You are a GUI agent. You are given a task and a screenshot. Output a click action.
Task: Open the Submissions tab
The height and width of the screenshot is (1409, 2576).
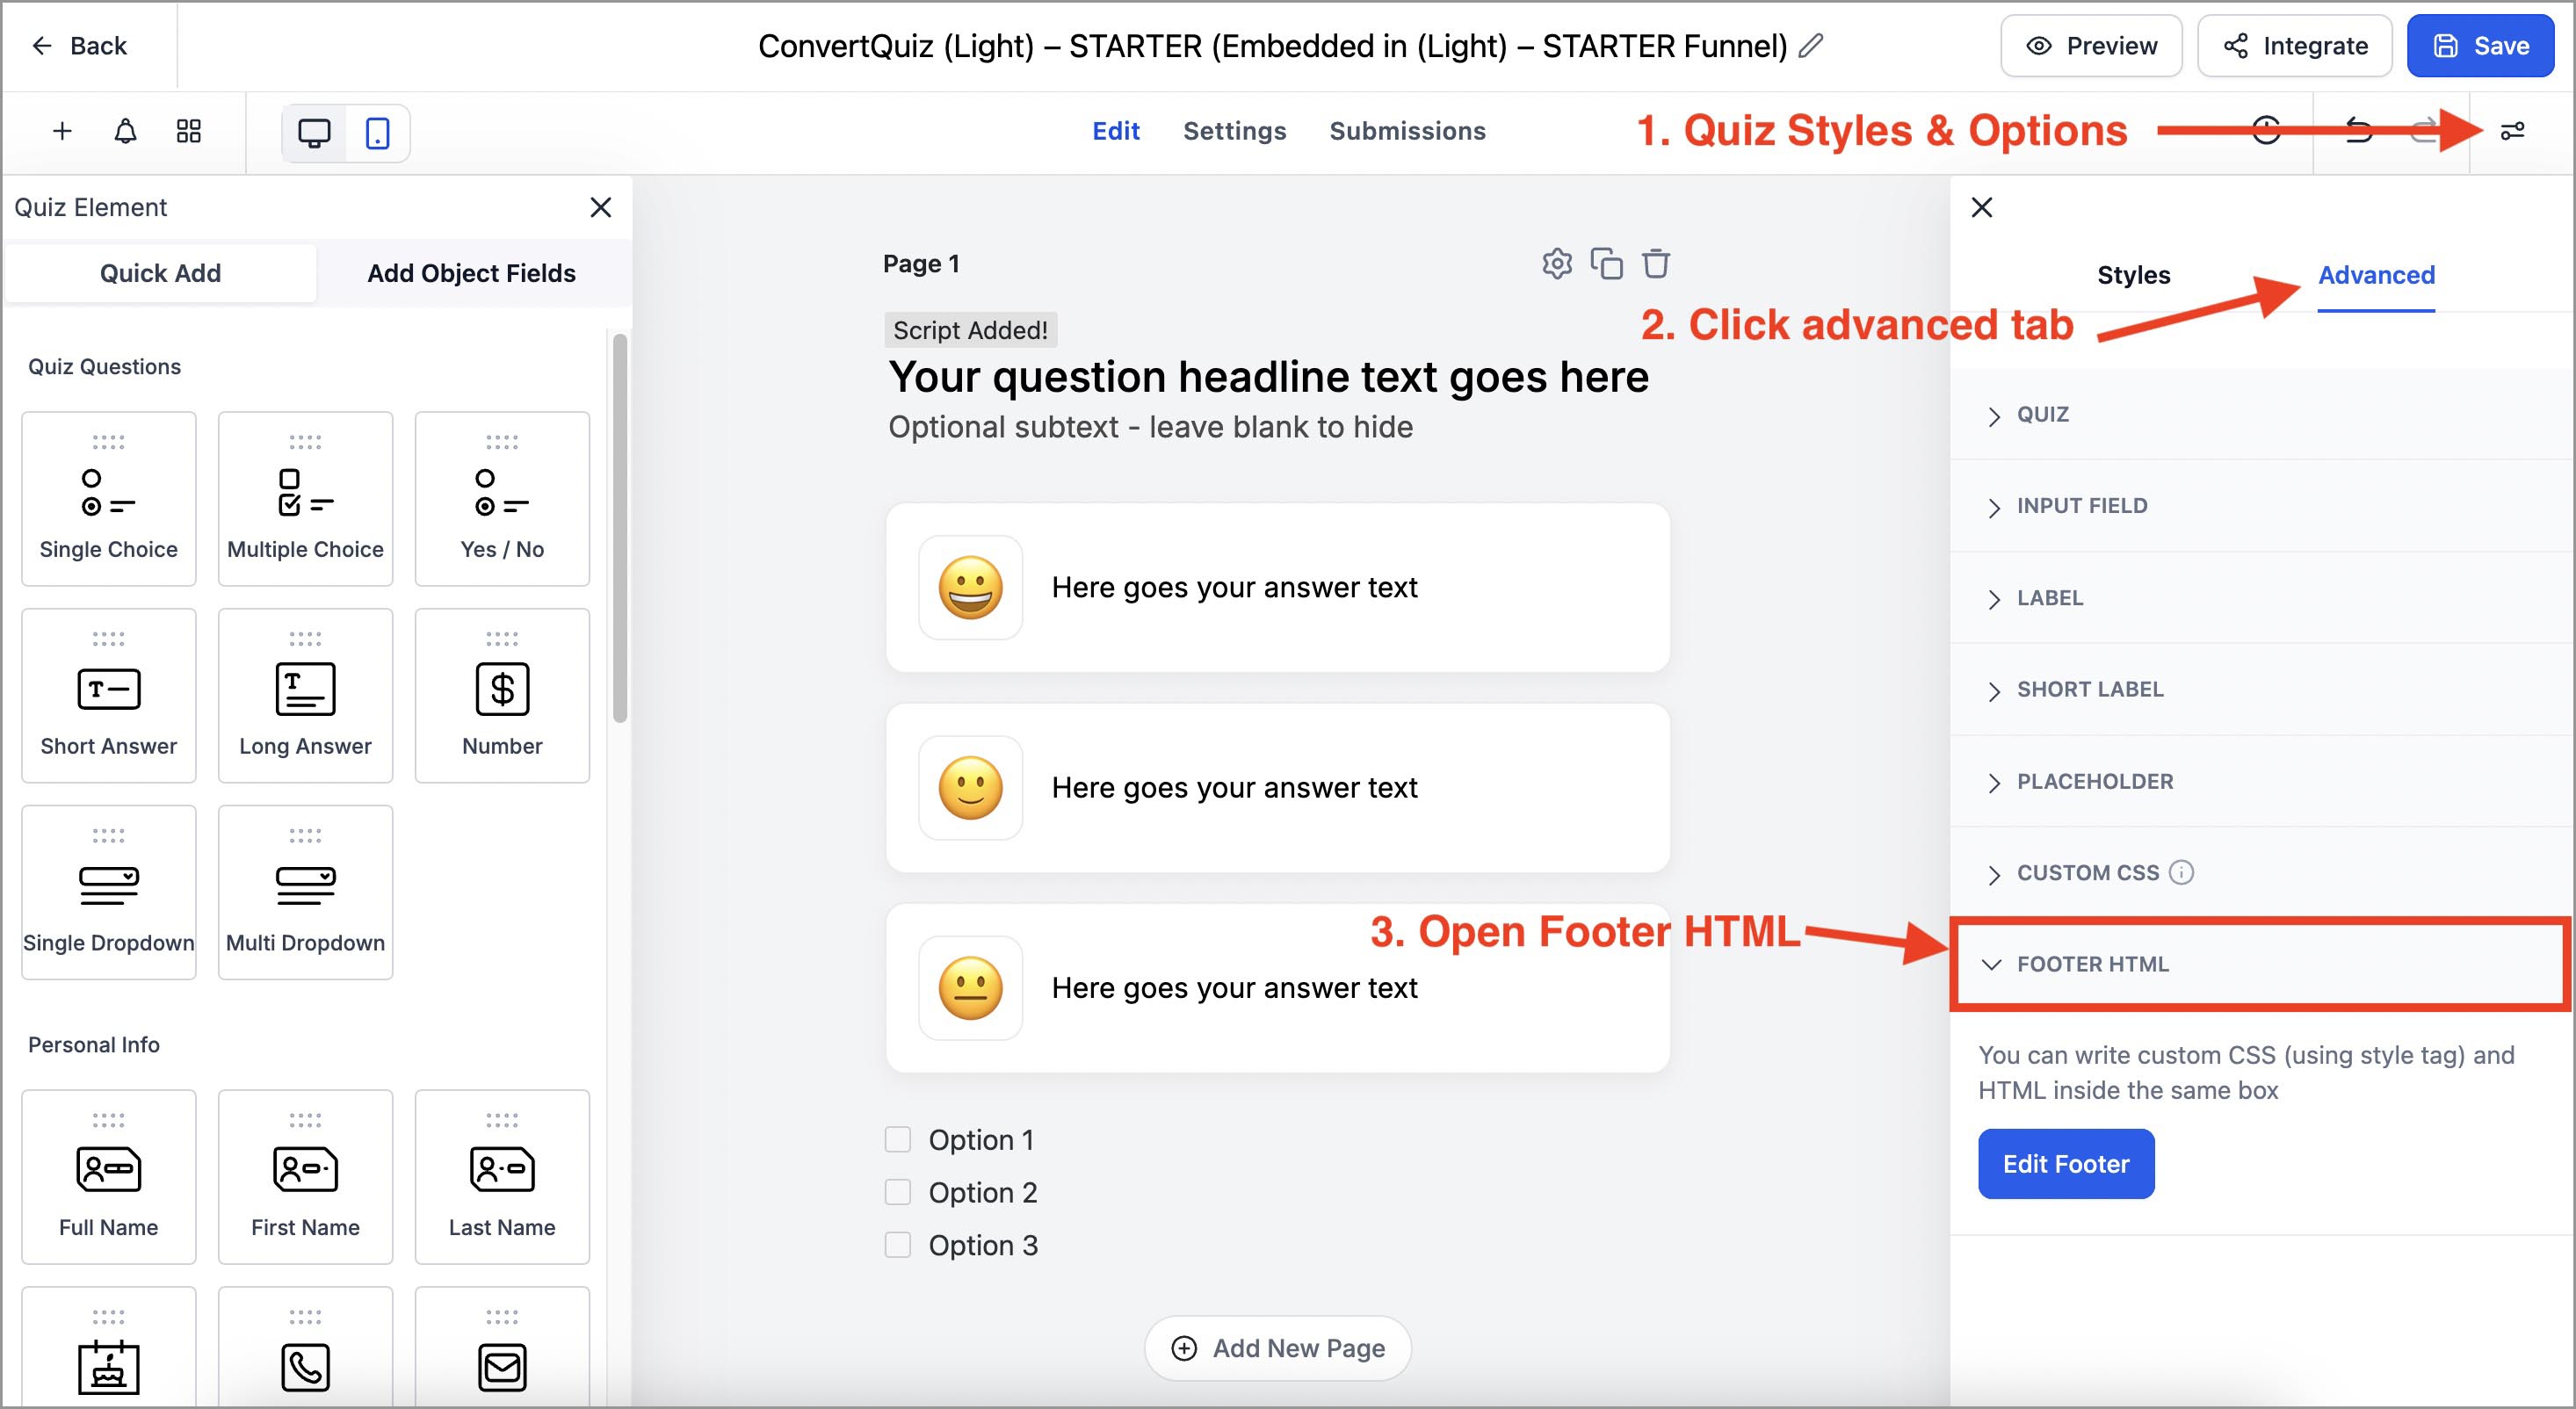(1406, 131)
